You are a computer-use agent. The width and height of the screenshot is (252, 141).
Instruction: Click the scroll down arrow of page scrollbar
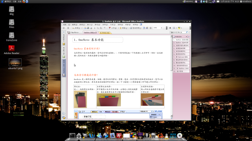pos(172,116)
